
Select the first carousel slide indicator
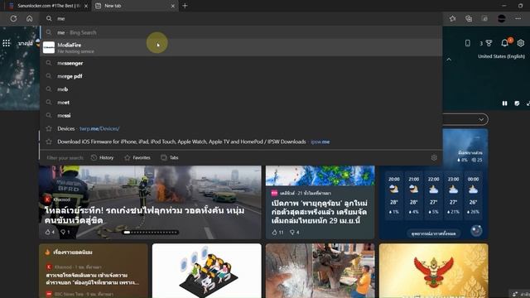tap(127, 233)
